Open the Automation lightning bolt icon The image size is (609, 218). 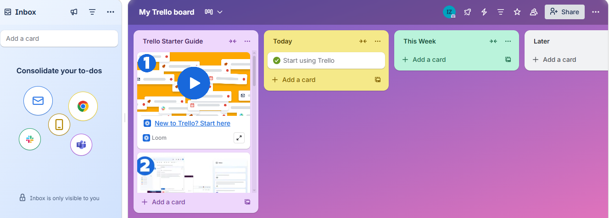click(x=484, y=12)
